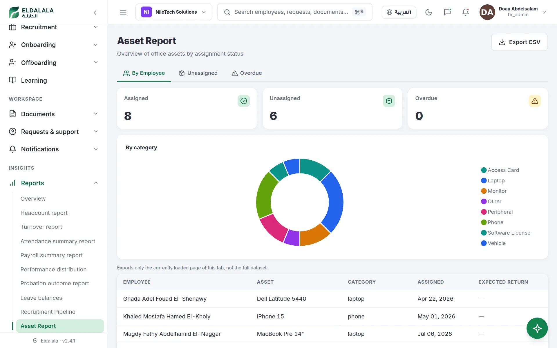This screenshot has width=557, height=348.
Task: Click the Export CSV download icon
Action: (502, 42)
